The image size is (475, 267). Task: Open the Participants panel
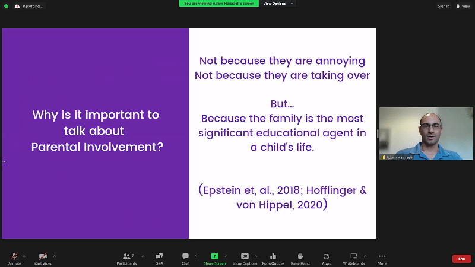[x=126, y=258]
